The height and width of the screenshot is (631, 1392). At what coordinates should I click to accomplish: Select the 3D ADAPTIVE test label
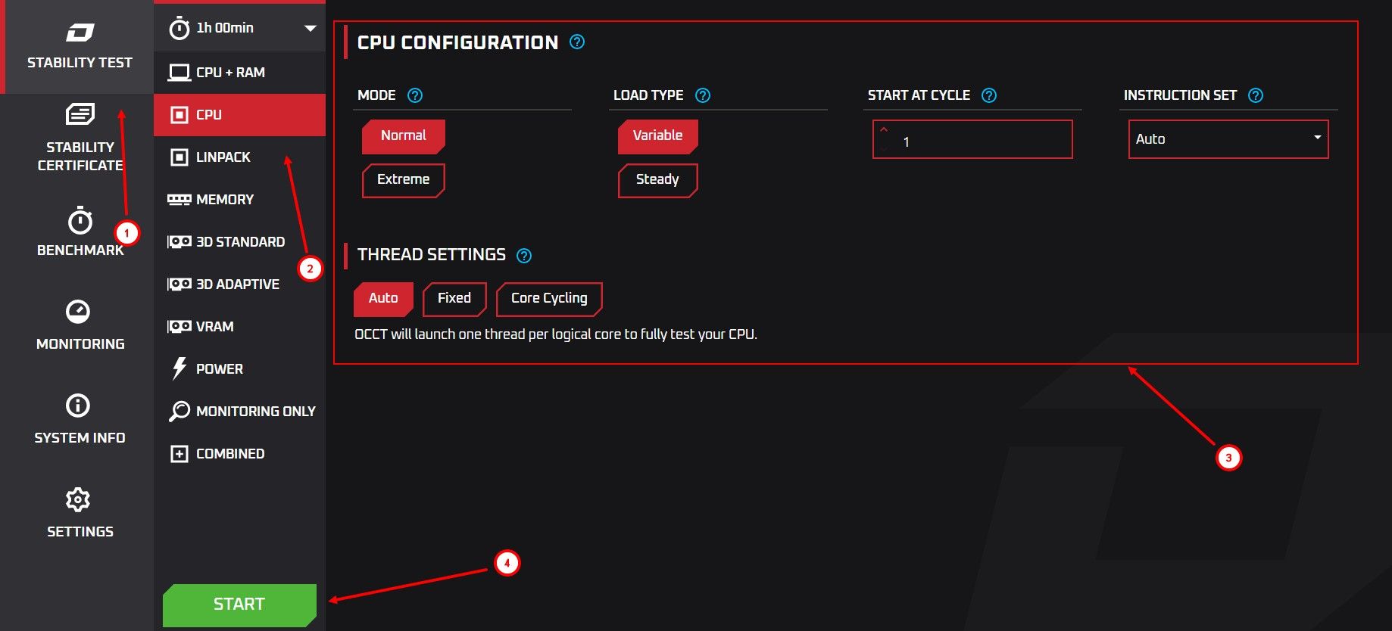click(x=238, y=284)
